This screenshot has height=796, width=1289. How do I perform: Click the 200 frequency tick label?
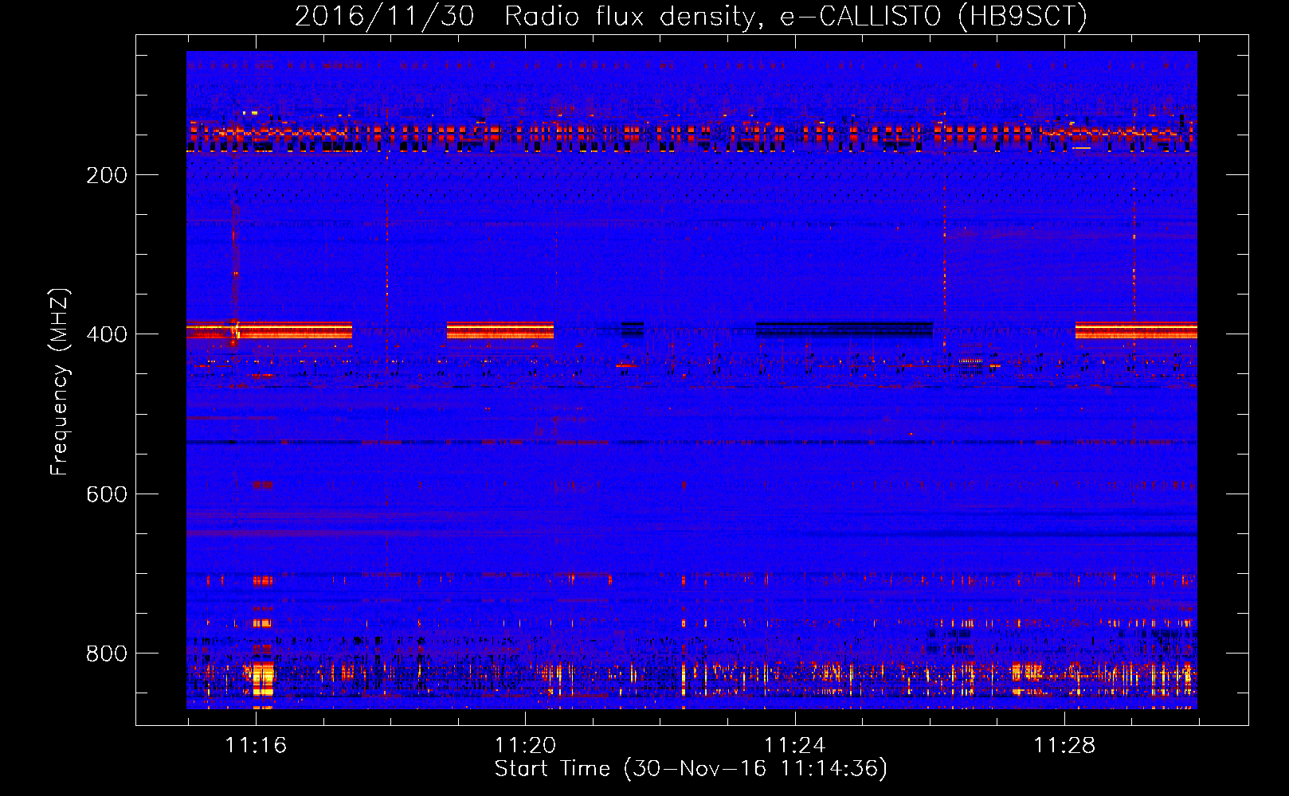[x=107, y=175]
